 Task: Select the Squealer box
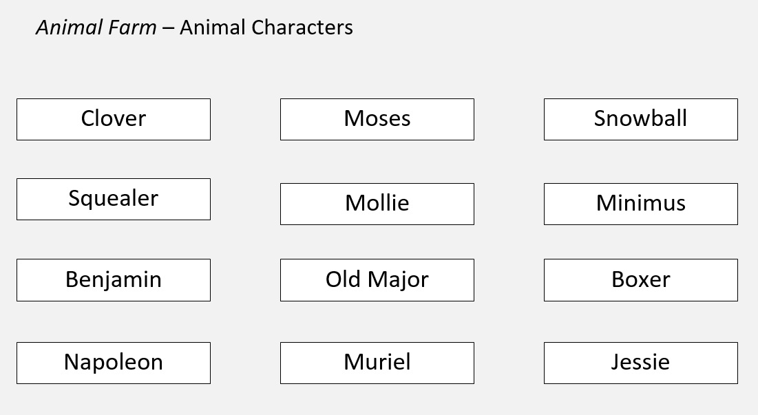click(114, 199)
